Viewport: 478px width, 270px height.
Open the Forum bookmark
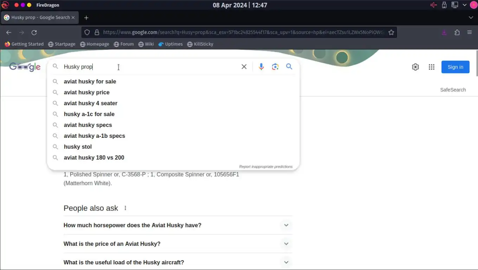point(124,44)
